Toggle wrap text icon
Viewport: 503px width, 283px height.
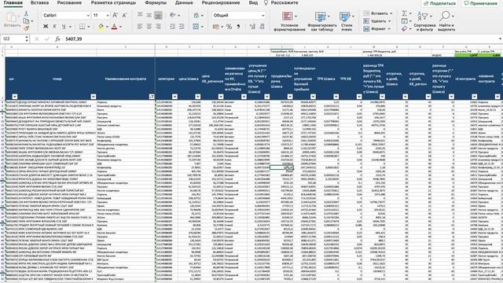196,15
